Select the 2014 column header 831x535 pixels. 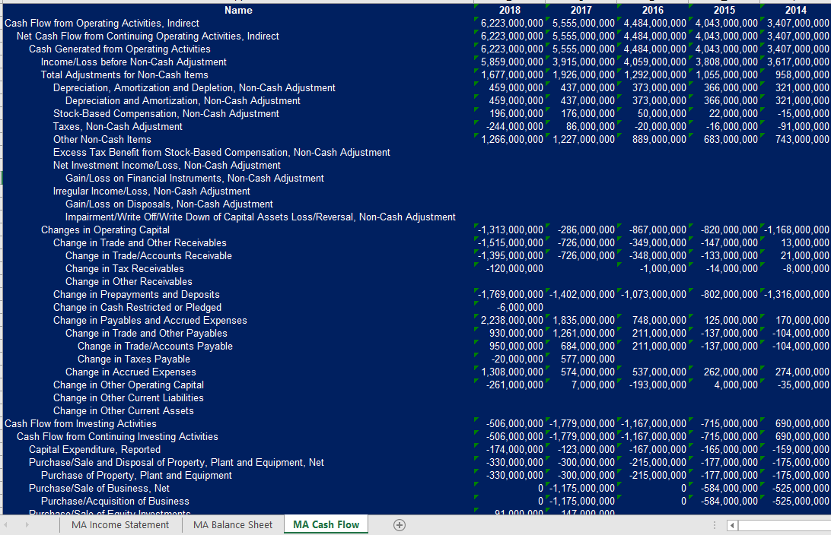tap(795, 10)
